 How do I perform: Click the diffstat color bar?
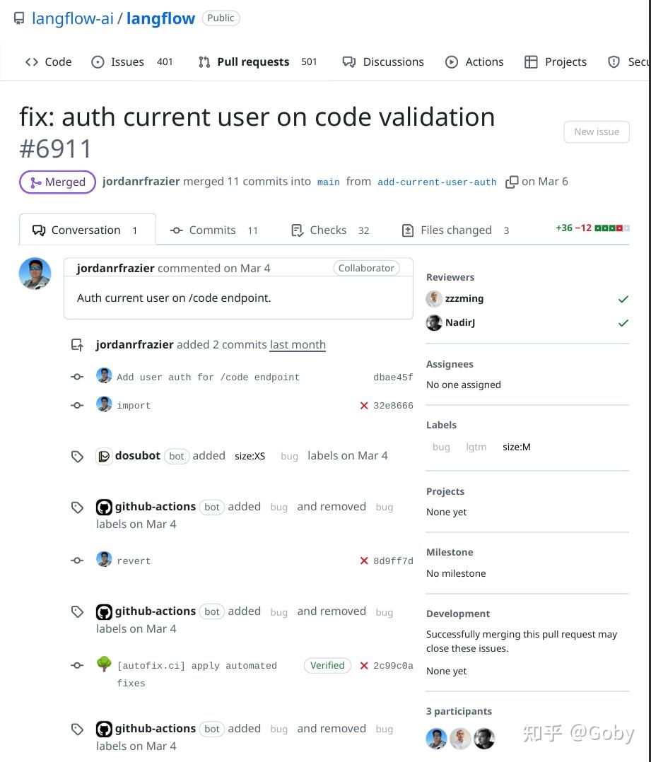click(612, 228)
